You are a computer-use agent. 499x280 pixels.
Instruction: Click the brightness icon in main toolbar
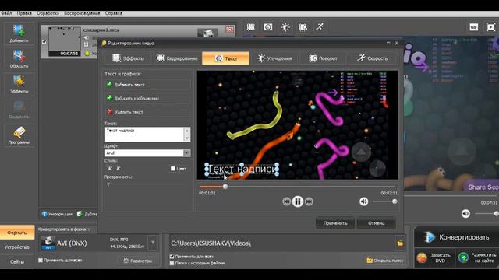click(285, 27)
